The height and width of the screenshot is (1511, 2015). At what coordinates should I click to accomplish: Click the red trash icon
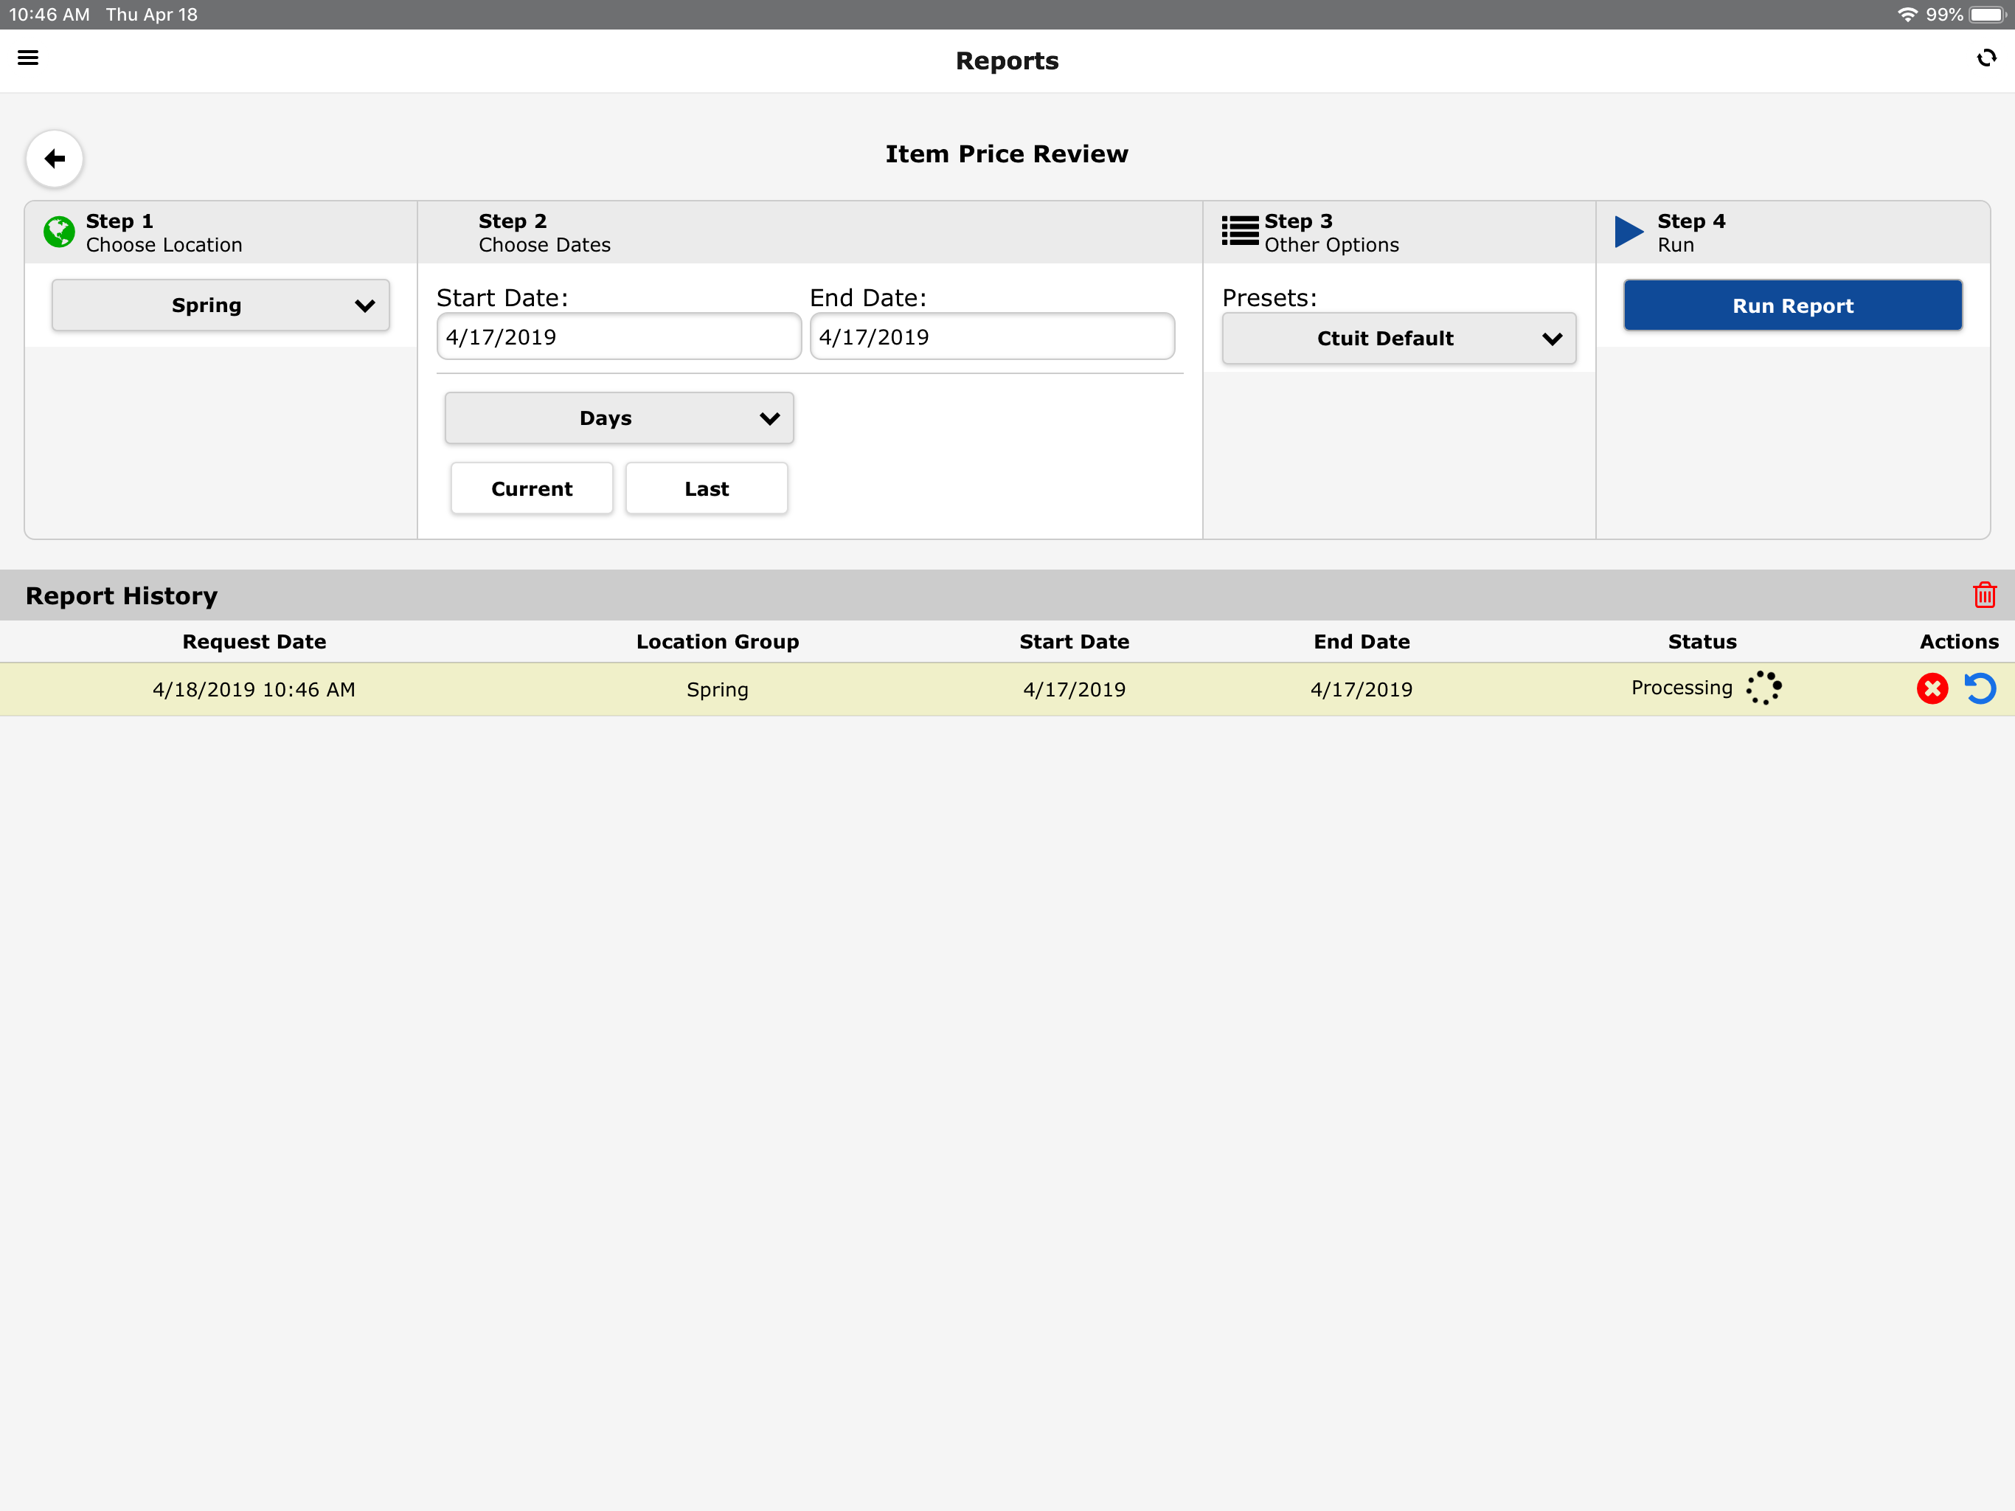[1984, 595]
